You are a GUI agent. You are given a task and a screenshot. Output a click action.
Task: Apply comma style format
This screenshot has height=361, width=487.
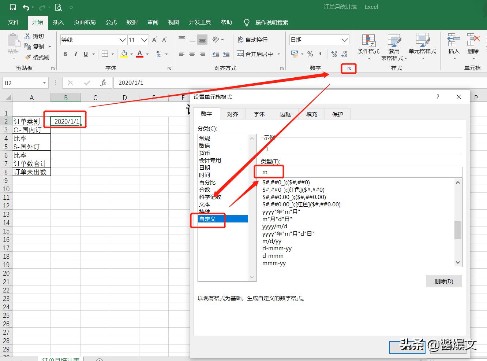[x=321, y=54]
